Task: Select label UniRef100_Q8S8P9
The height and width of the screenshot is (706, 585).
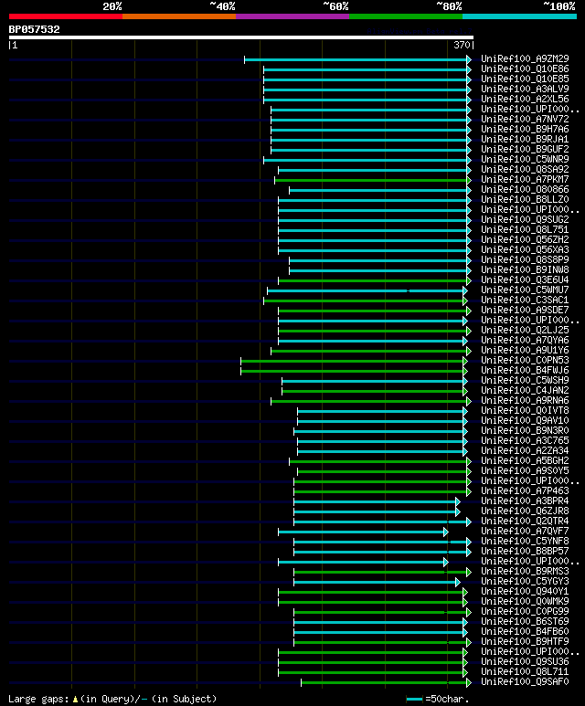Action: tap(525, 259)
